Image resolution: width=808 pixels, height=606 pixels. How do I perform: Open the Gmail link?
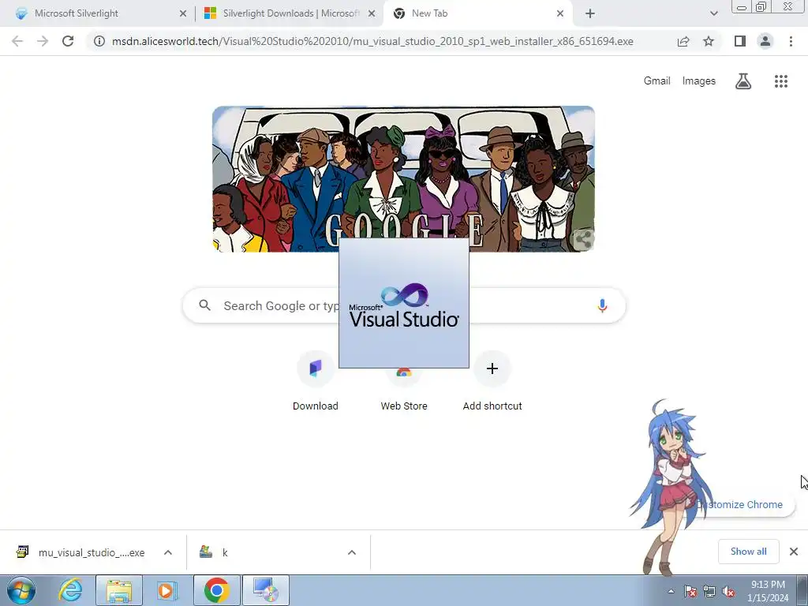point(657,81)
